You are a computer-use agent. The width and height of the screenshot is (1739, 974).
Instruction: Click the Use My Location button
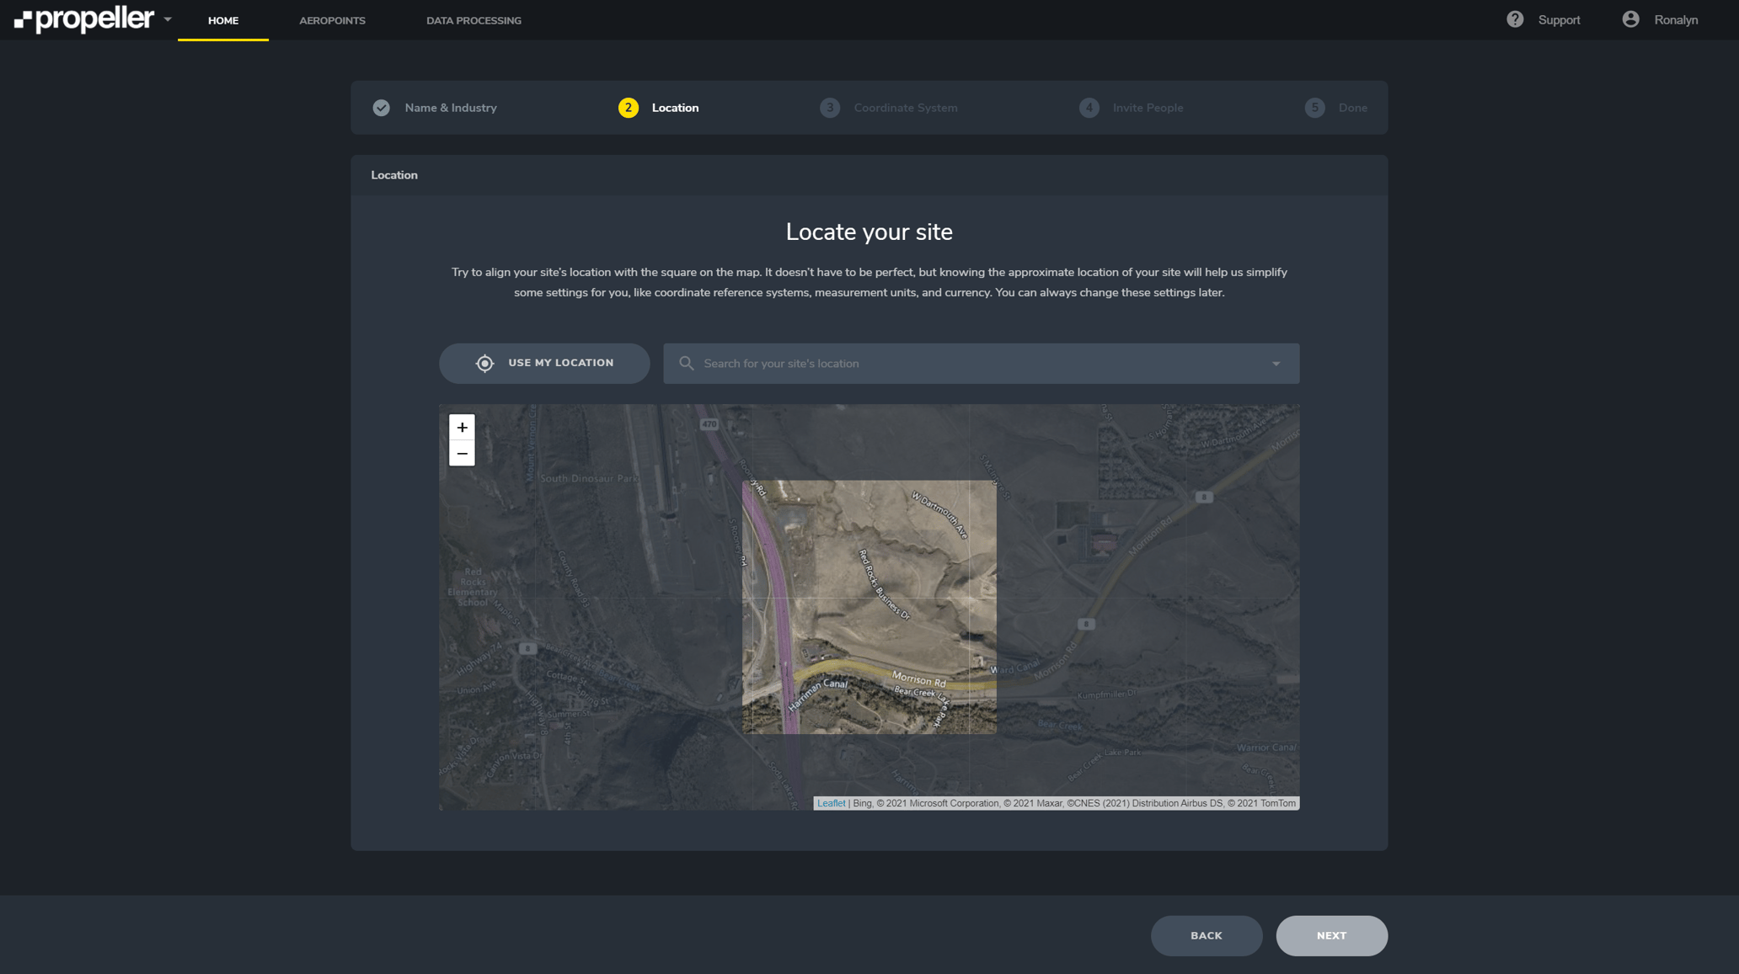coord(544,364)
